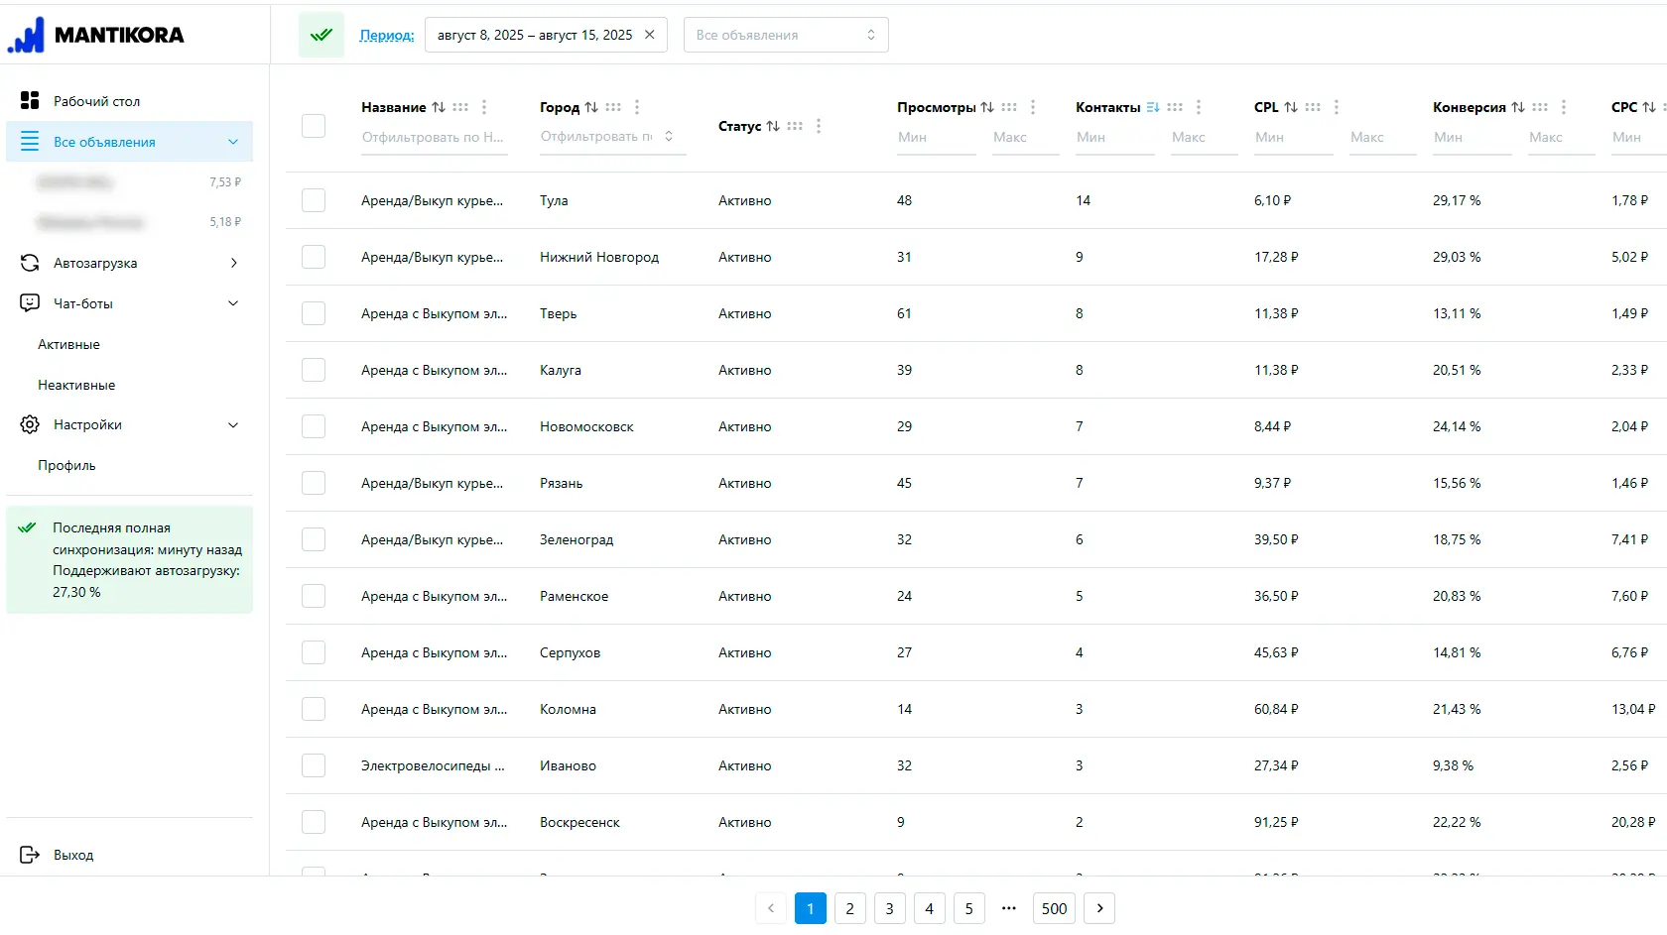Sort table by Название column
The height and width of the screenshot is (935, 1667).
click(x=439, y=107)
